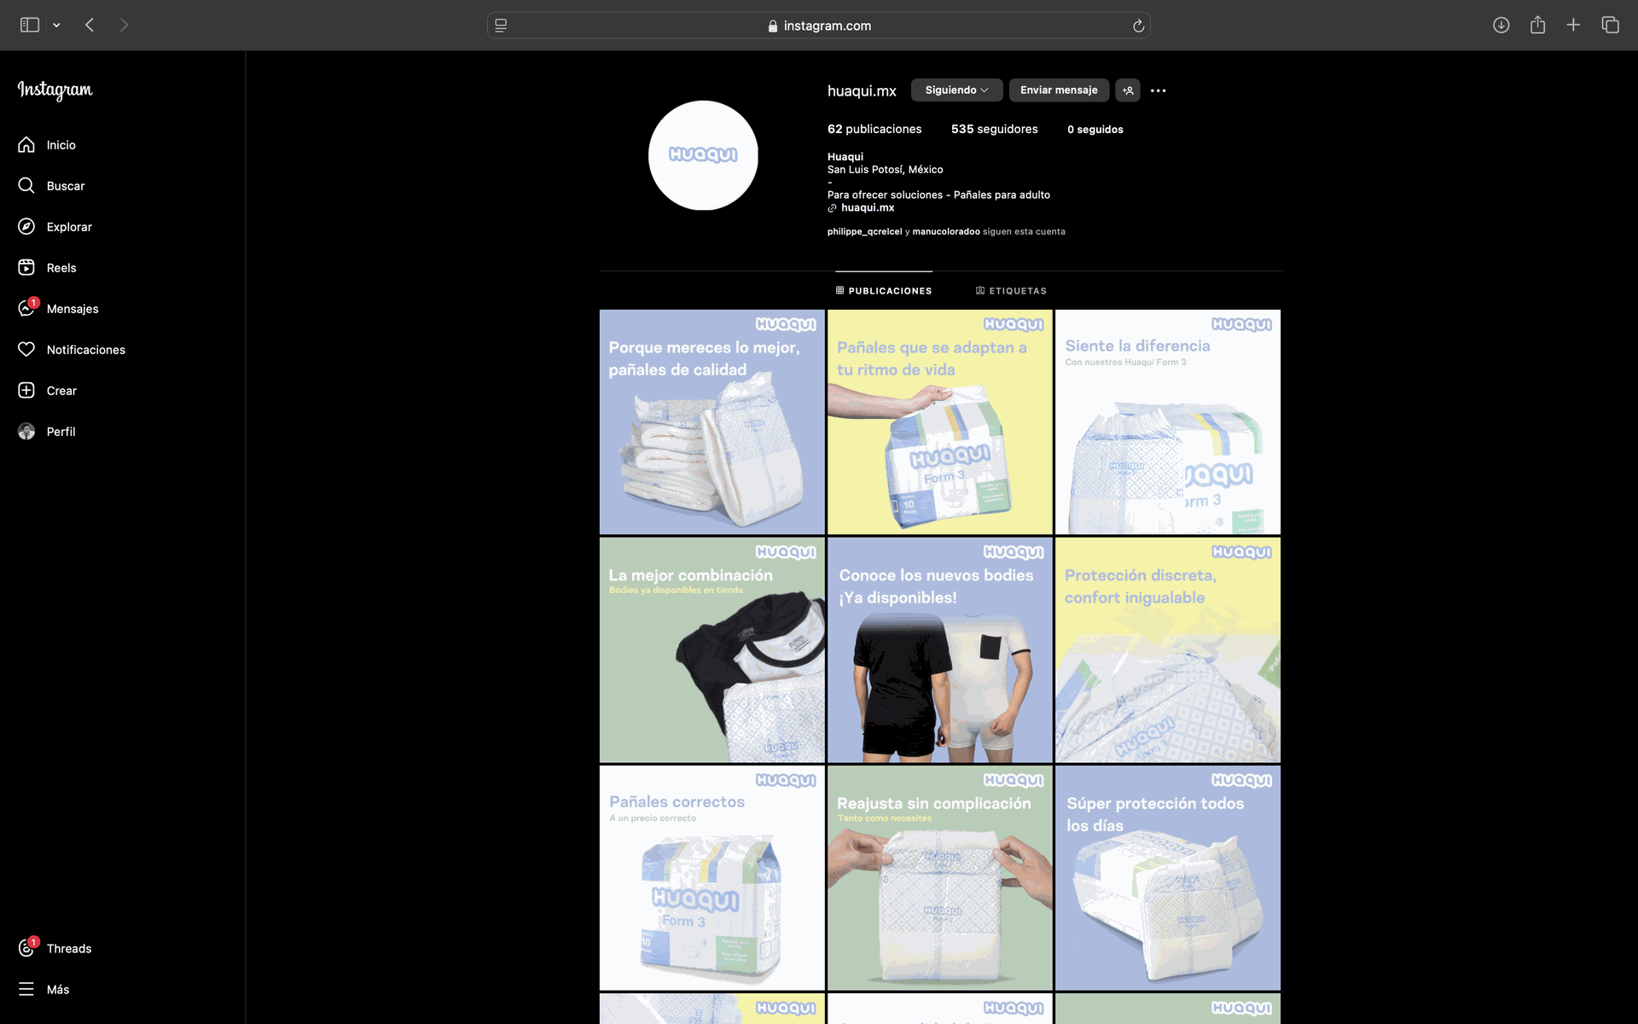Open Notificaciones heart icon
Viewport: 1638px width, 1024px height.
tap(26, 350)
